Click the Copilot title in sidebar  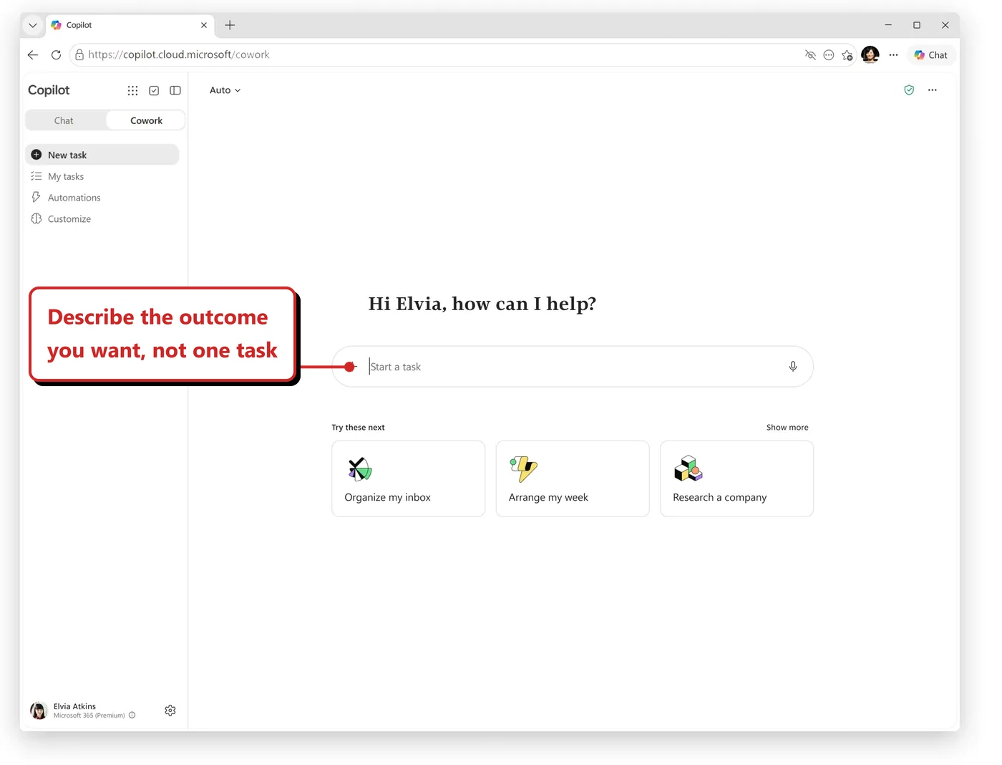pos(49,90)
